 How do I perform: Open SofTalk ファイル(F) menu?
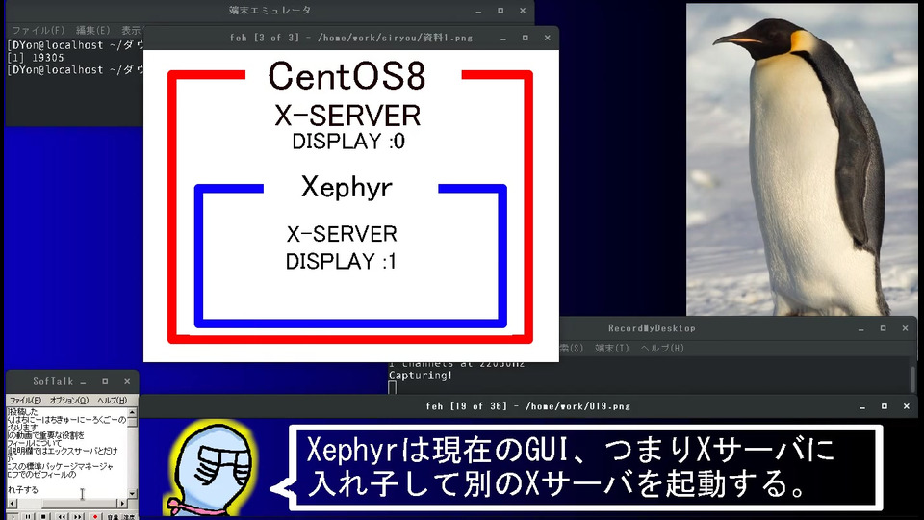point(24,401)
